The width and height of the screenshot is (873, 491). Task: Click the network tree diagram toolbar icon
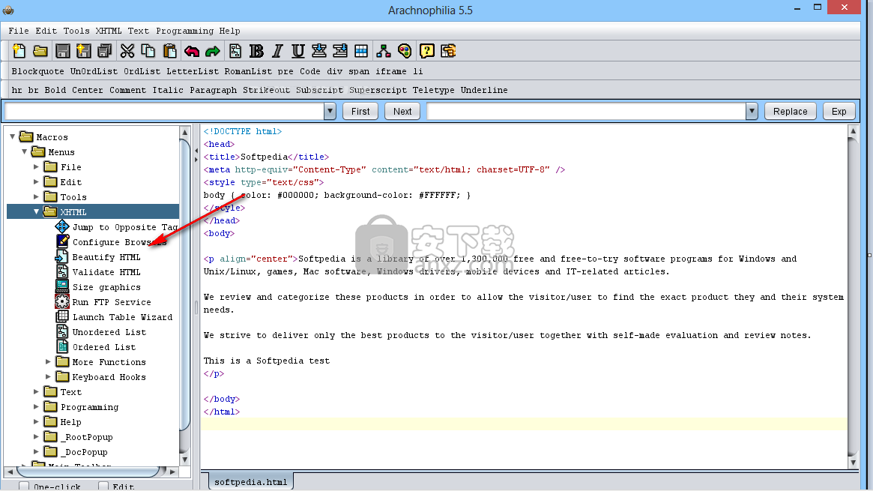[x=384, y=51]
